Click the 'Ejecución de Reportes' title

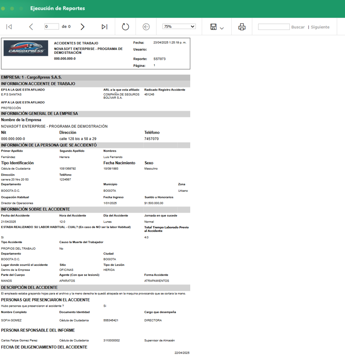click(58, 8)
